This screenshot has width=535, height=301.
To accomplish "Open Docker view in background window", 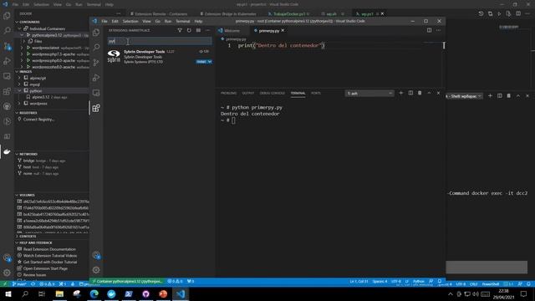I will coord(7,151).
